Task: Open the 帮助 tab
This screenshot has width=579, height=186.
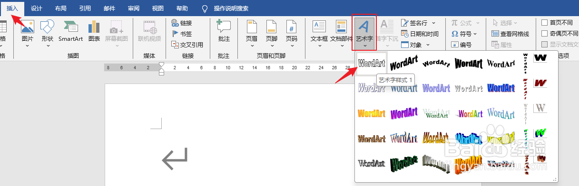Action: point(182,8)
